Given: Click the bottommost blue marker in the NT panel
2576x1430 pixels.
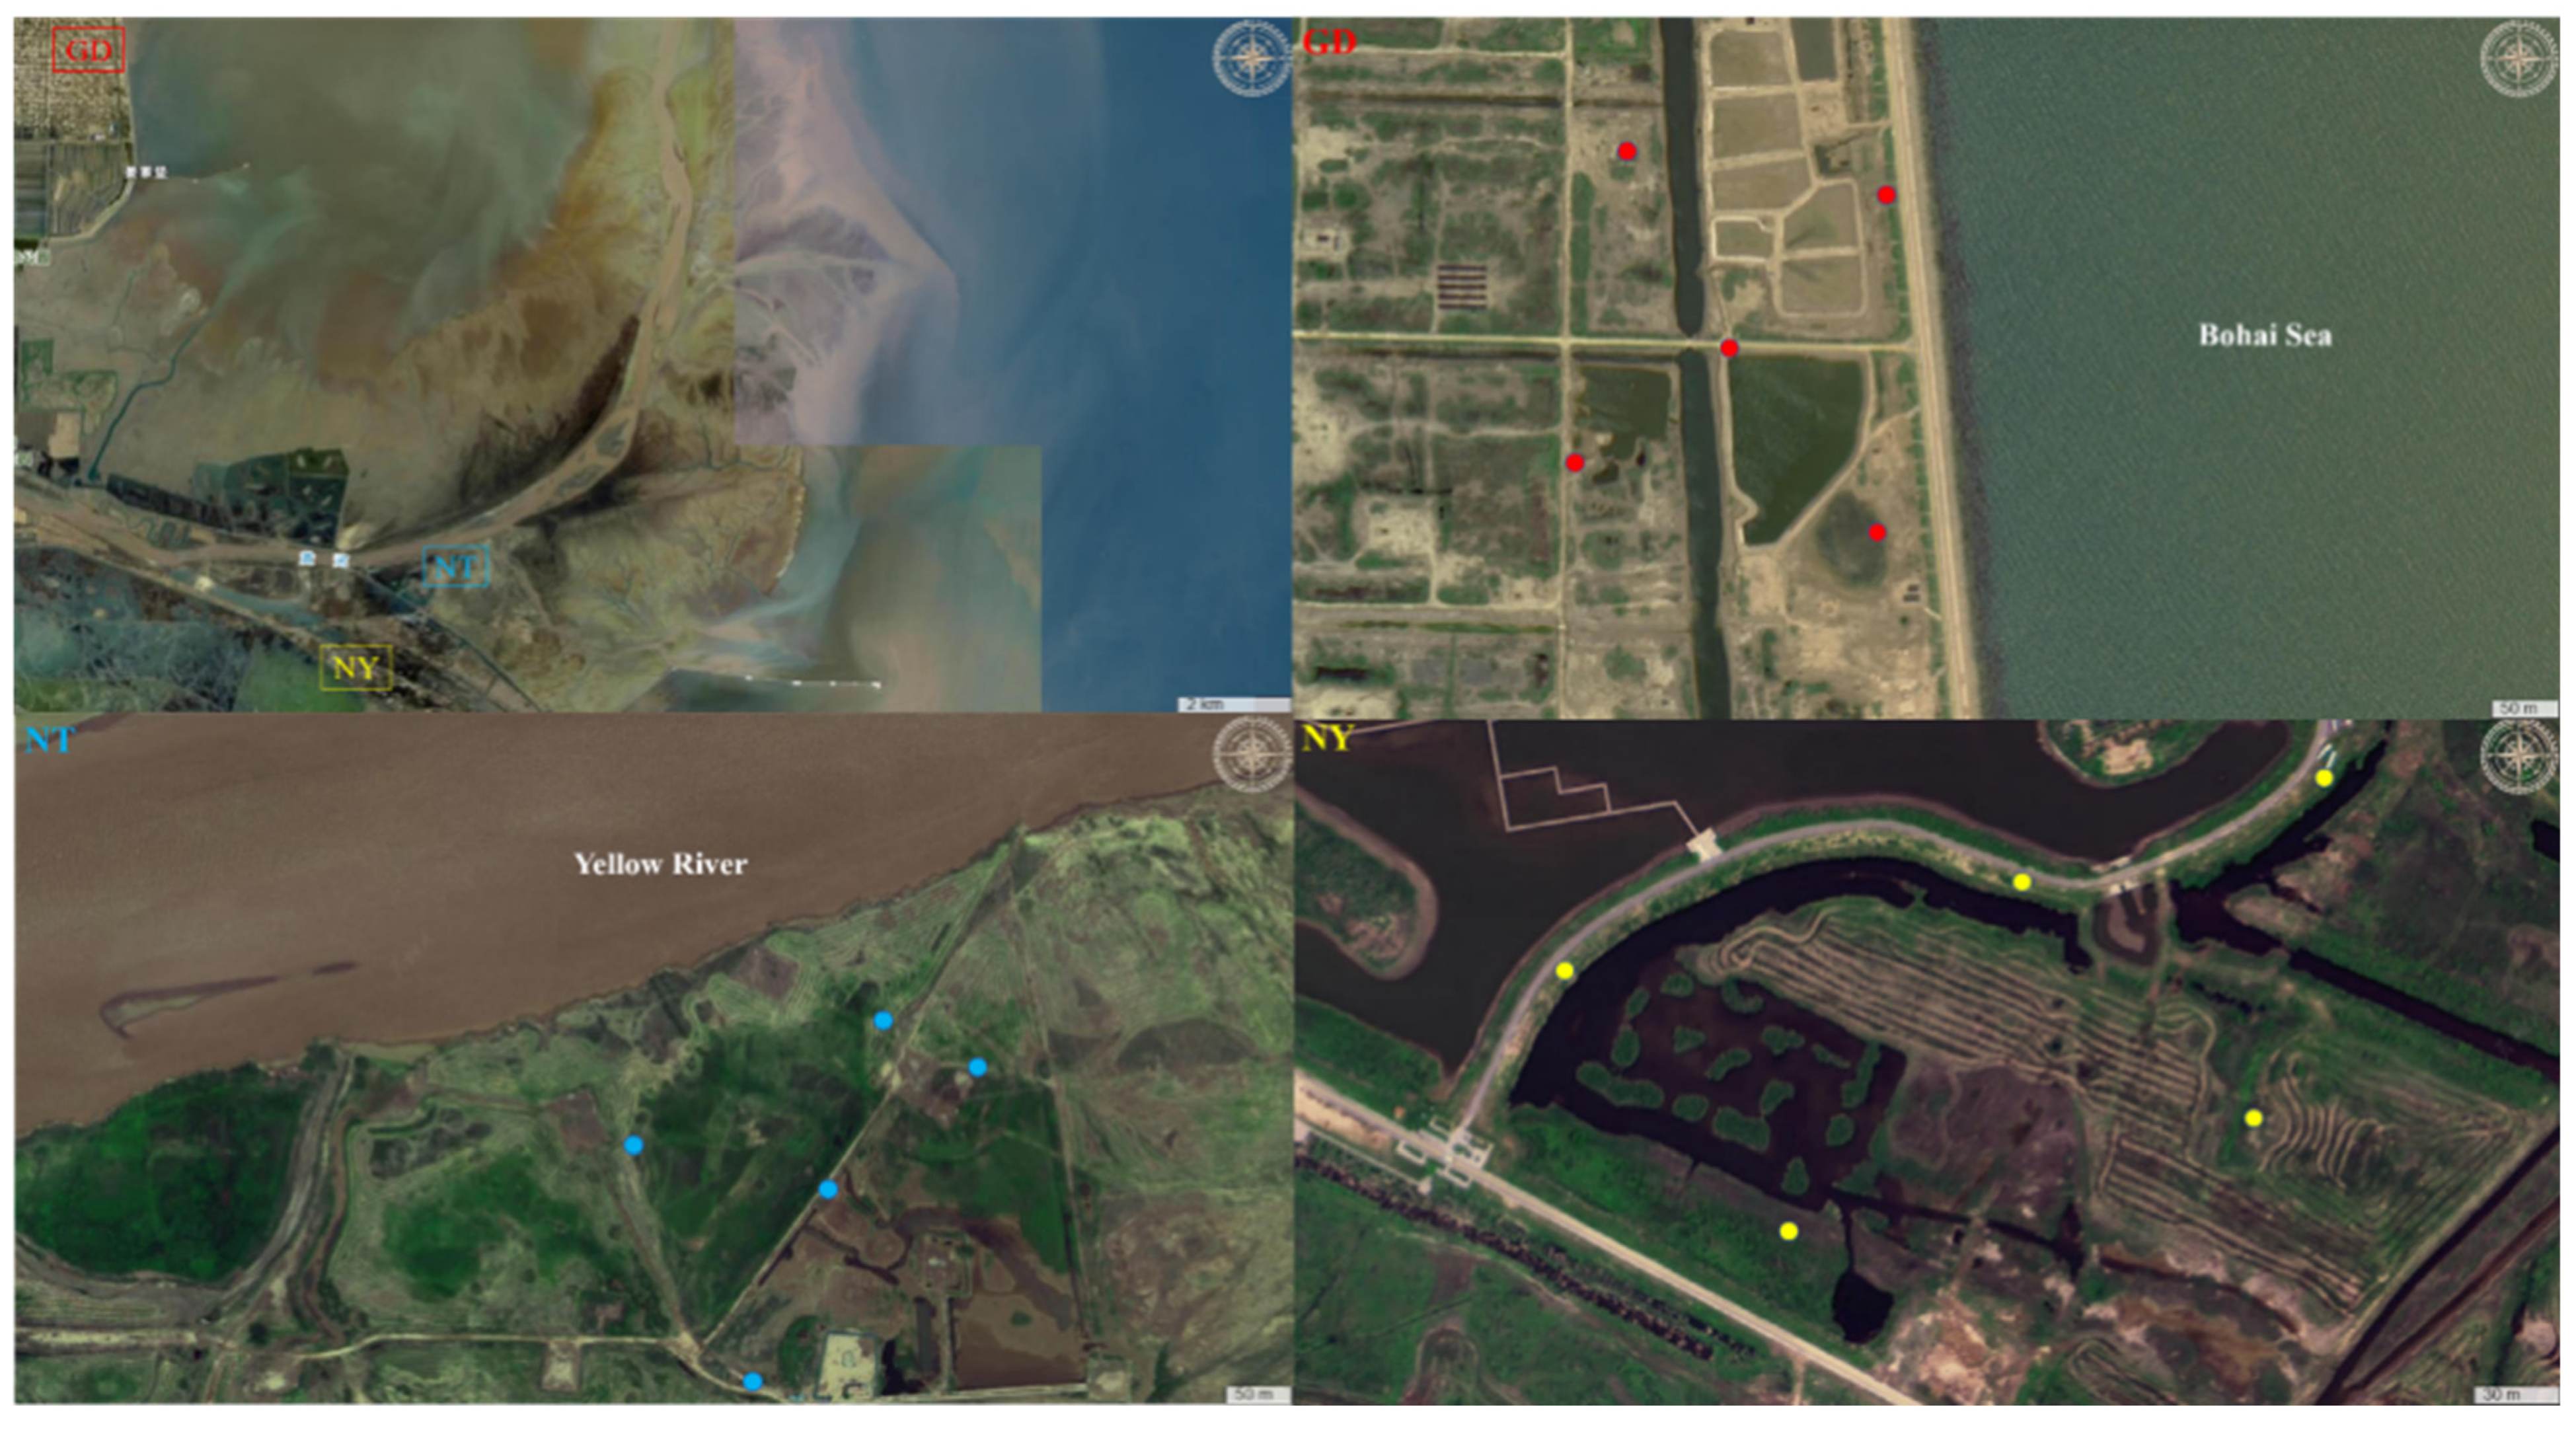Looking at the screenshot, I should point(753,1382).
